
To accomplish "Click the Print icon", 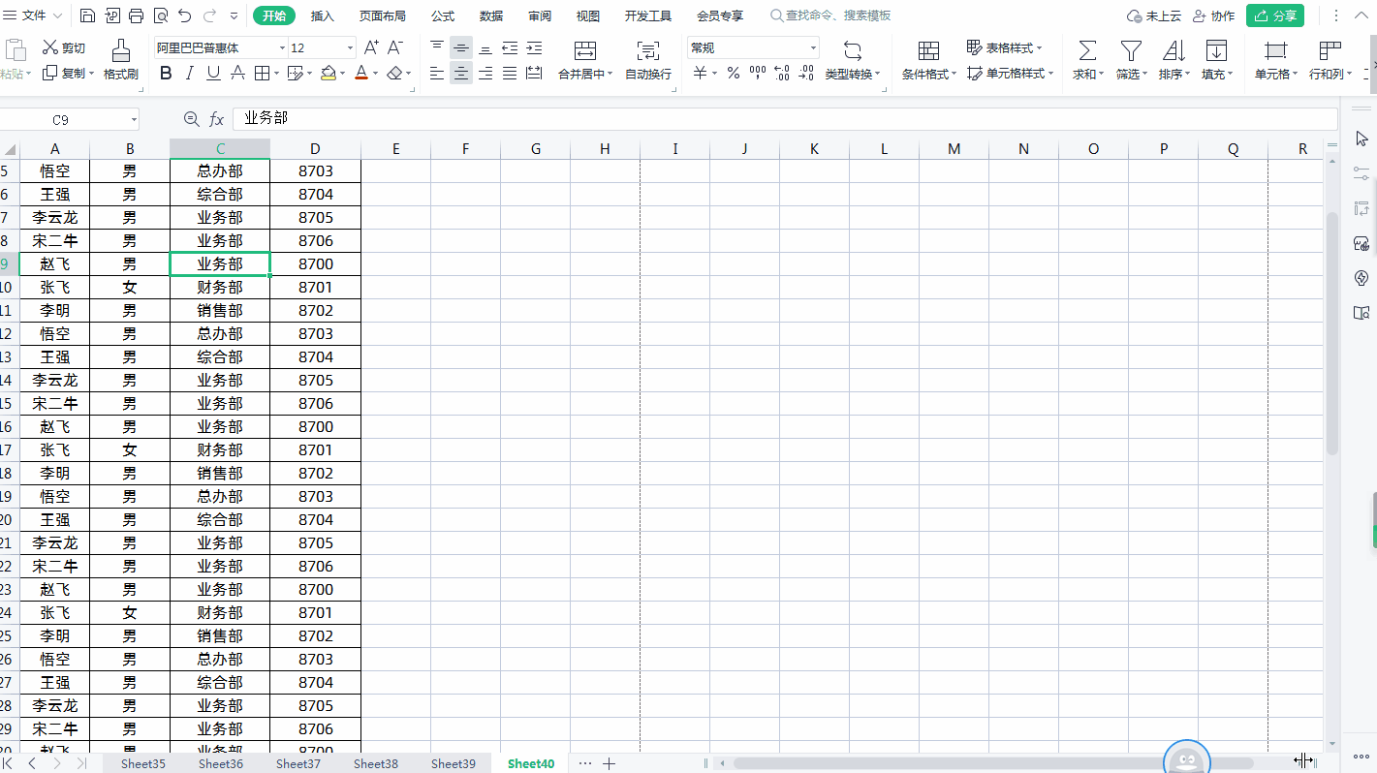I will [x=136, y=16].
